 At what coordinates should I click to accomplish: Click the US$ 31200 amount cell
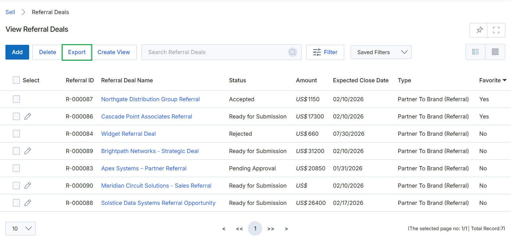click(x=310, y=151)
